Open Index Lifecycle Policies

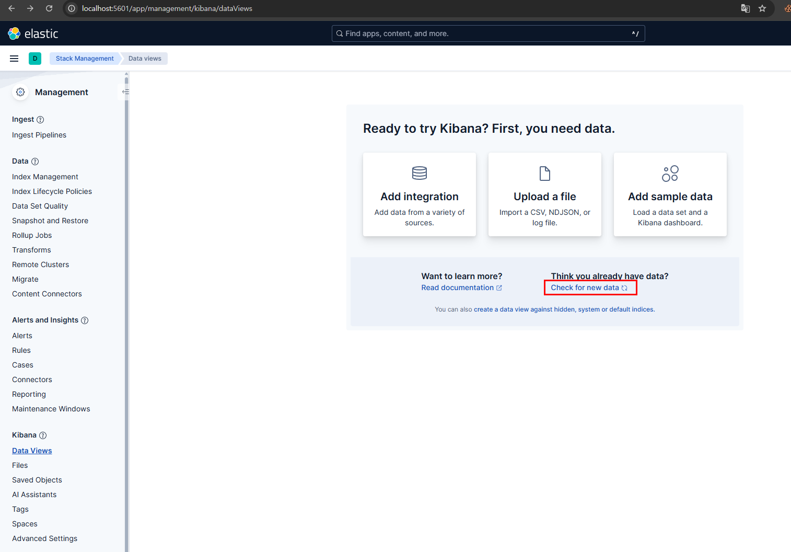coord(52,191)
